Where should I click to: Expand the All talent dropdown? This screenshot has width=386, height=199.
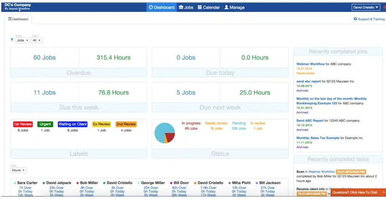coord(37,40)
